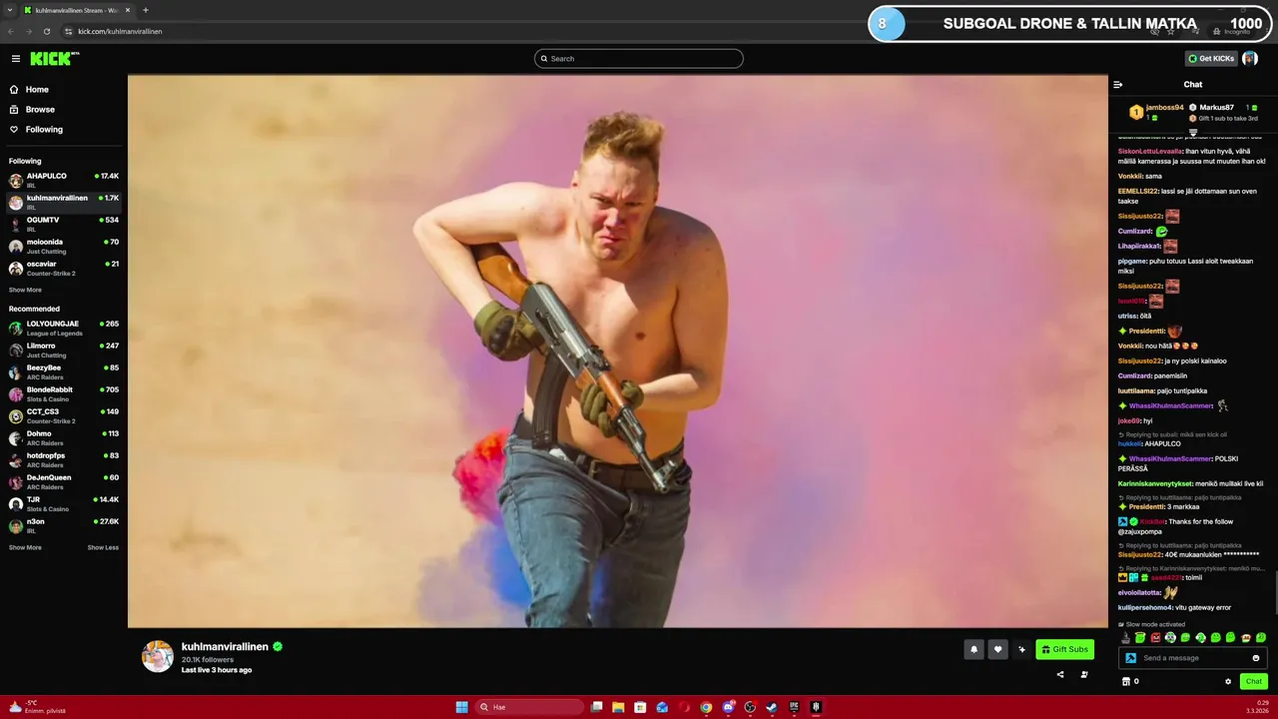Open the Windows Start menu

pos(461,707)
